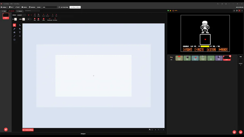Image resolution: width=244 pixels, height=137 pixels.
Task: Flip the costume horizontally
Action: tap(50, 19)
